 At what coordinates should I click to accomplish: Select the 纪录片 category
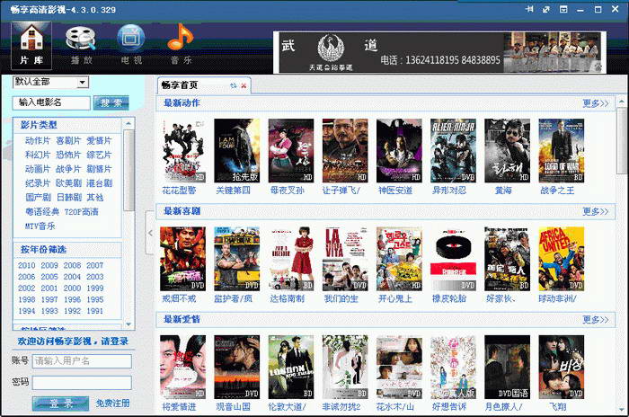38,183
